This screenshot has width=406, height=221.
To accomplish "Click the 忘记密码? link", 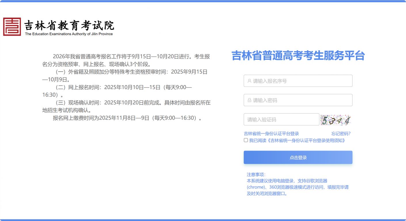I will [x=341, y=134].
